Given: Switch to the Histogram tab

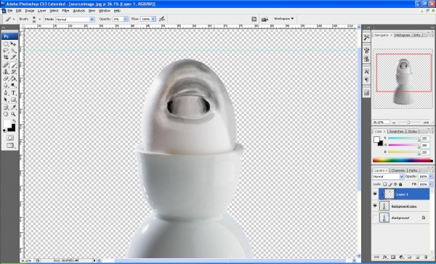Looking at the screenshot, I should coord(403,35).
